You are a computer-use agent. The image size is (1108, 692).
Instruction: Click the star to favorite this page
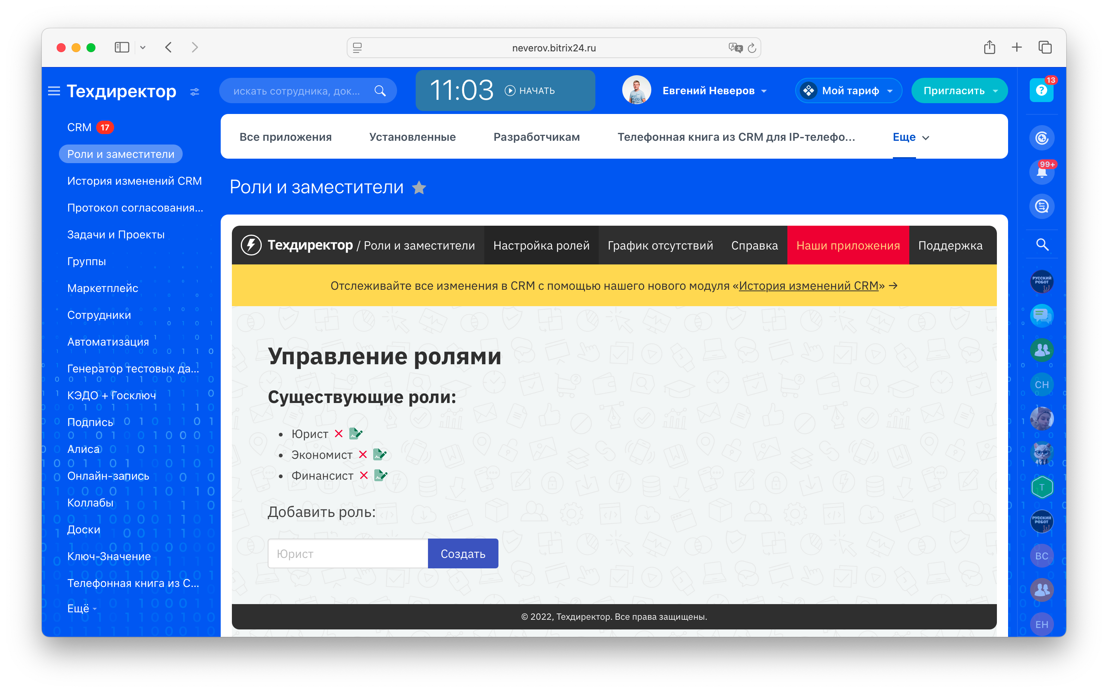coord(419,188)
